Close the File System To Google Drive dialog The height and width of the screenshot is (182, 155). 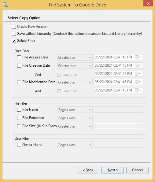point(148,3)
